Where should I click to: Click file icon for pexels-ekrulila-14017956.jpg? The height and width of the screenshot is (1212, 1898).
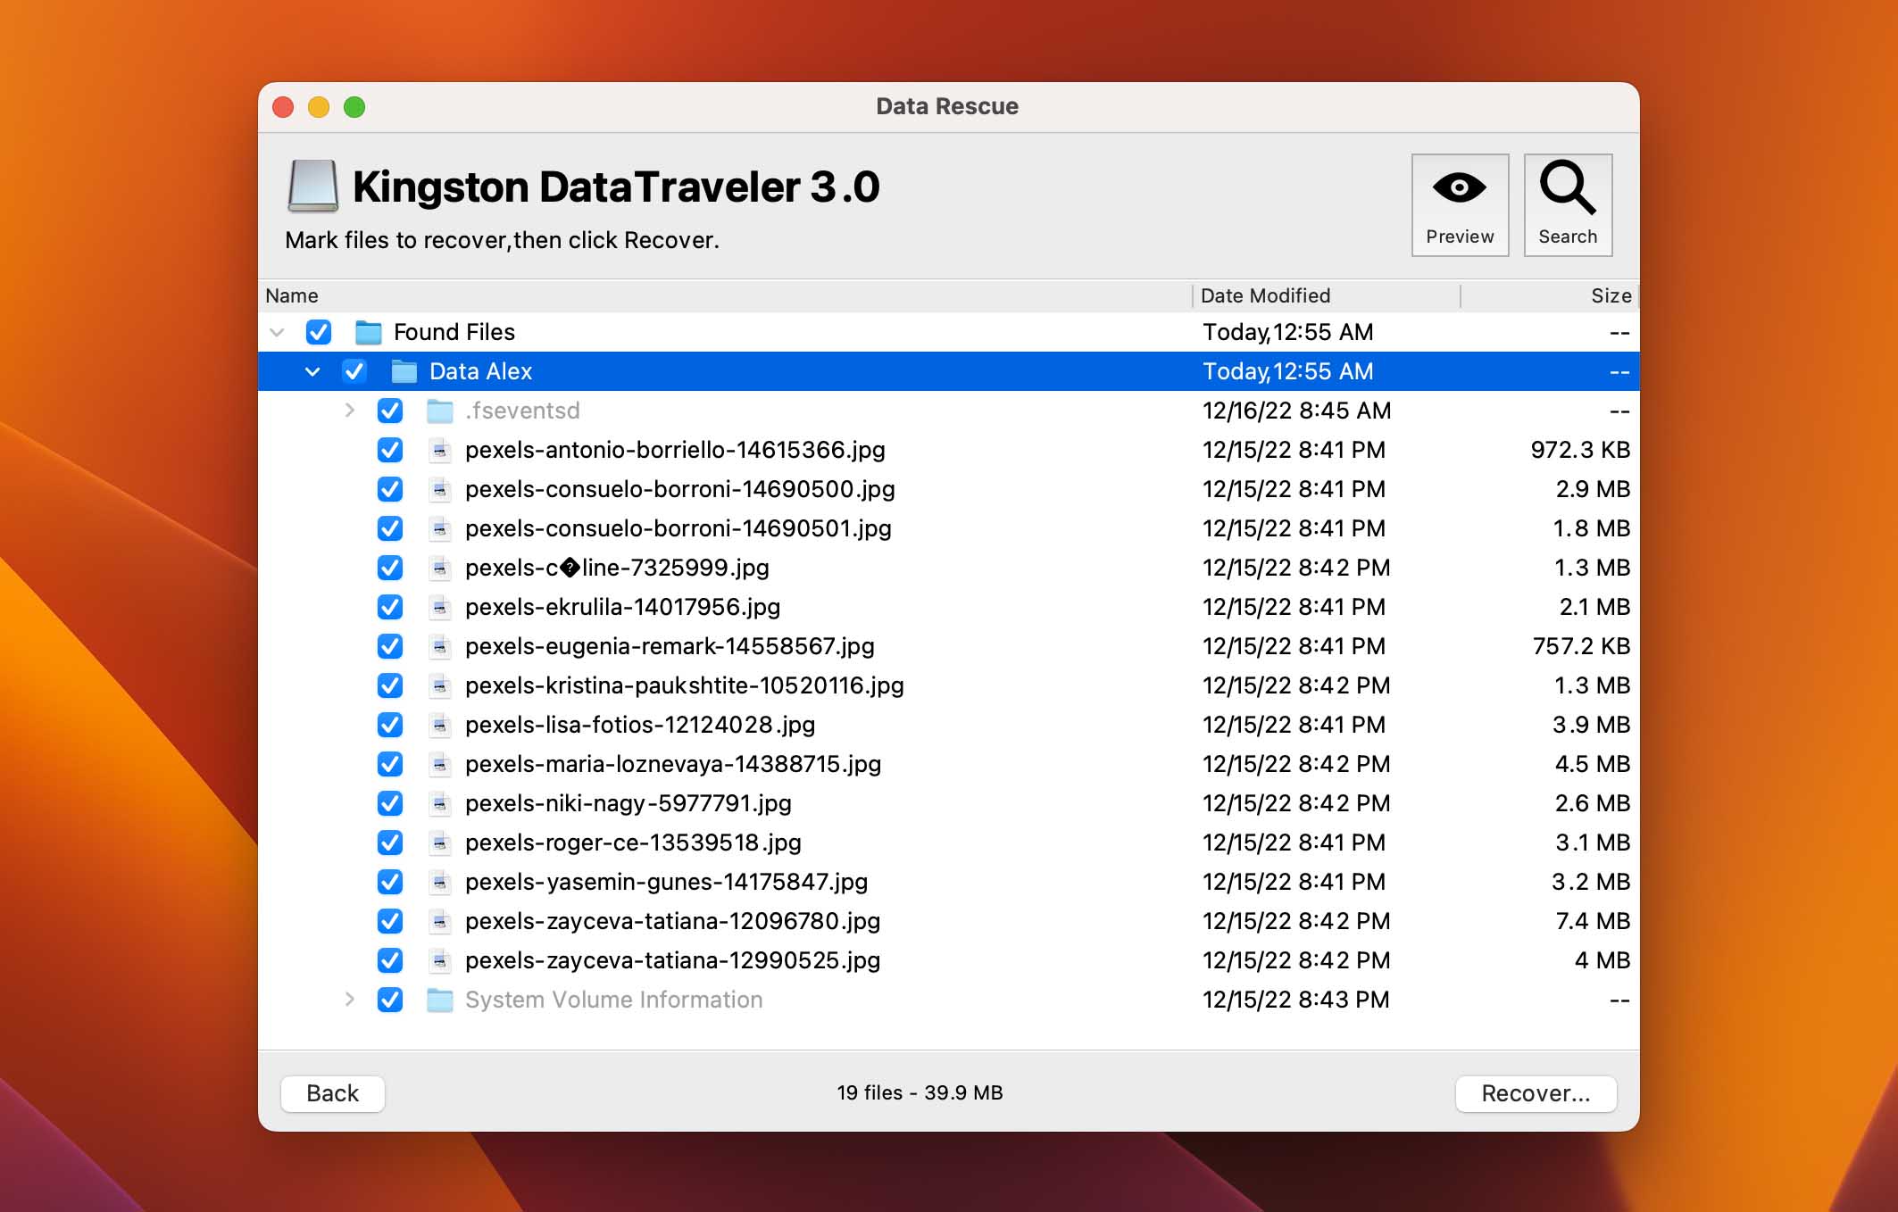click(x=439, y=608)
